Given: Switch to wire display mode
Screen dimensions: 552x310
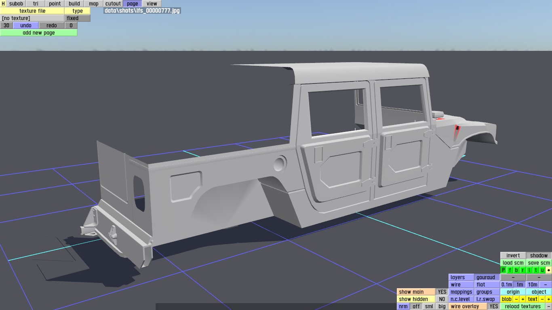Looking at the screenshot, I should [461, 285].
